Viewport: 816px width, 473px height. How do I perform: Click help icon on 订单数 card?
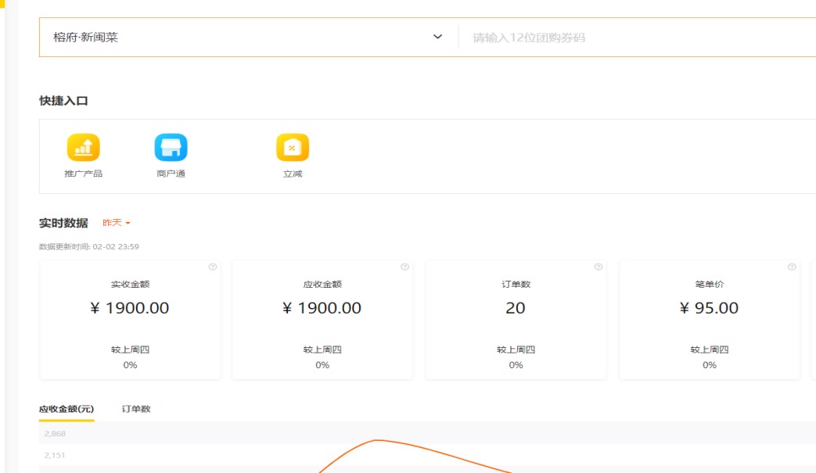point(599,267)
